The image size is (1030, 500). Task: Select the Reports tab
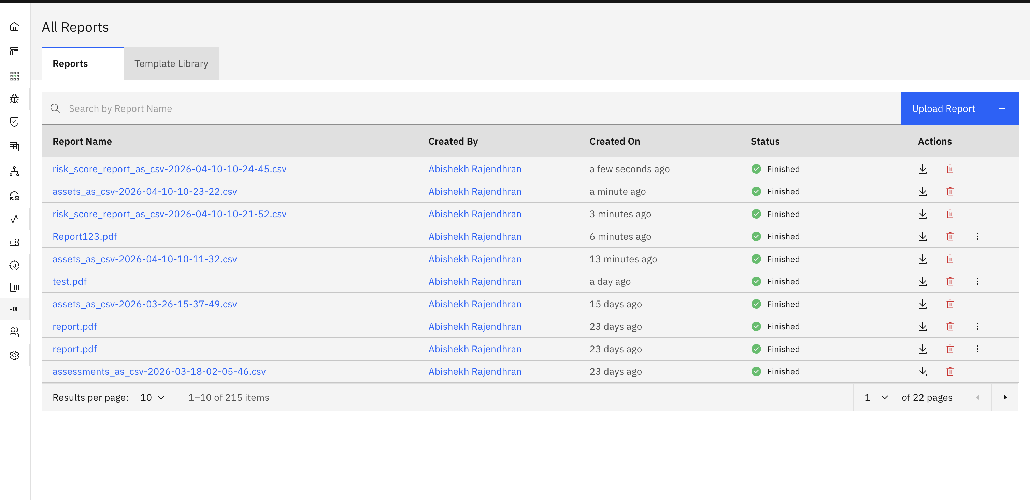[x=70, y=63]
